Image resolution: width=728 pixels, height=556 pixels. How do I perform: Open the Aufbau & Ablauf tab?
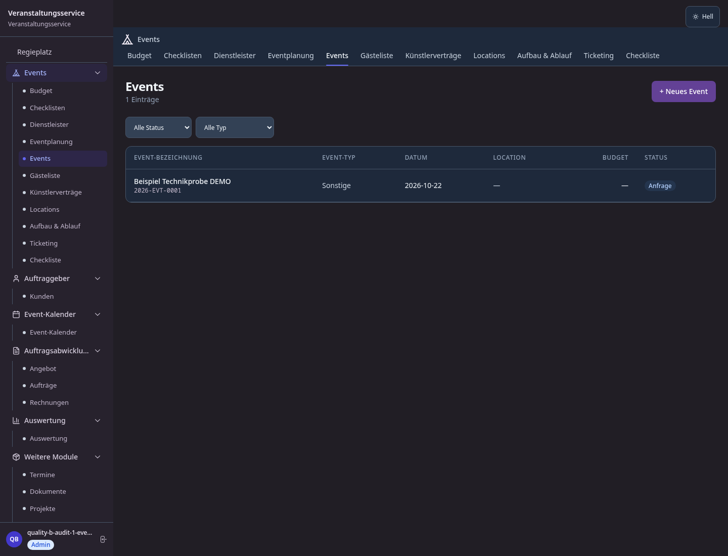click(544, 56)
